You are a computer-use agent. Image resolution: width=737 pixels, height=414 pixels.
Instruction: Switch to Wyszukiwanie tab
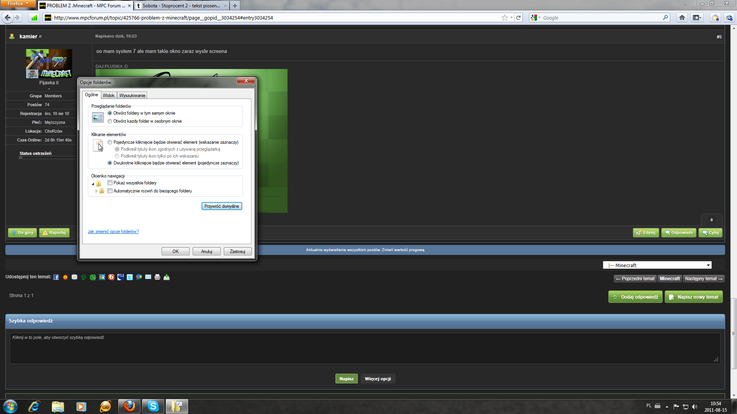(132, 95)
